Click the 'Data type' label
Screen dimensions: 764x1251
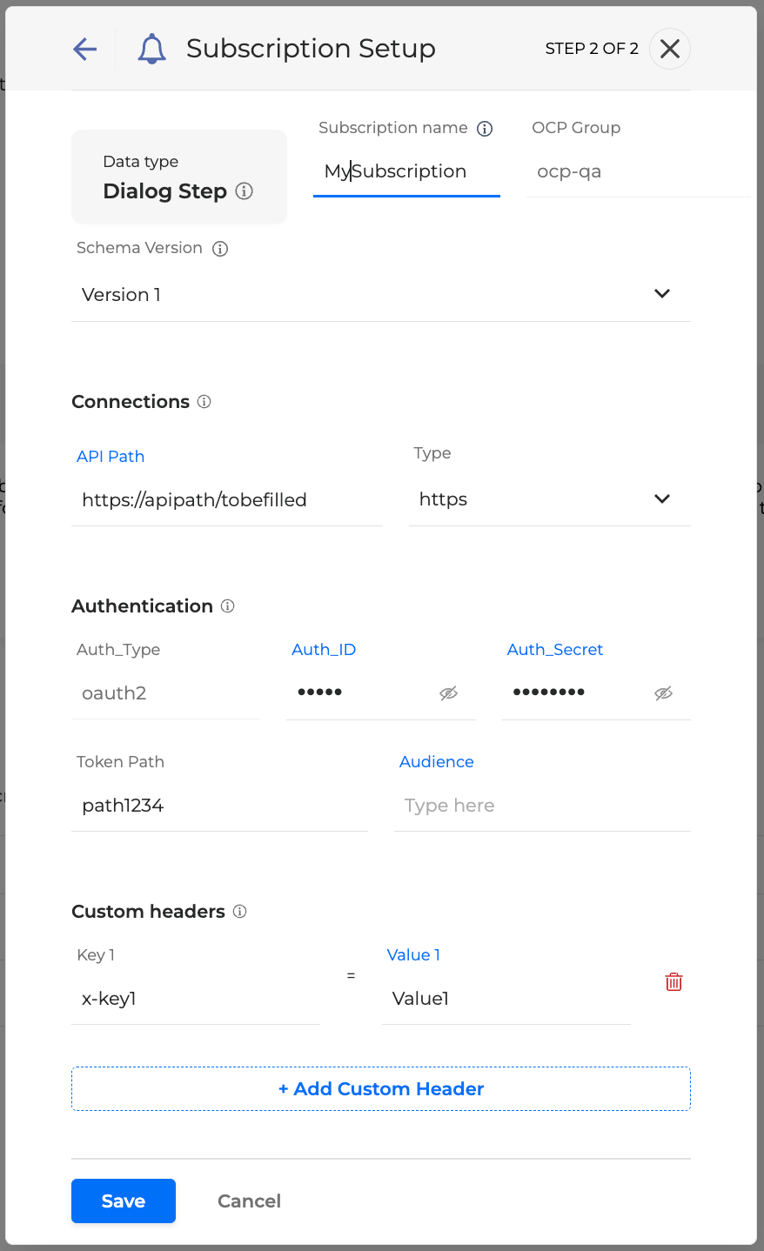(x=141, y=162)
